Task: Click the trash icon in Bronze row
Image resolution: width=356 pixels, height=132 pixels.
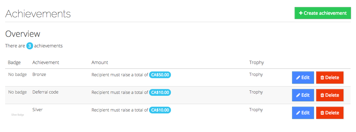Action: 322,78
